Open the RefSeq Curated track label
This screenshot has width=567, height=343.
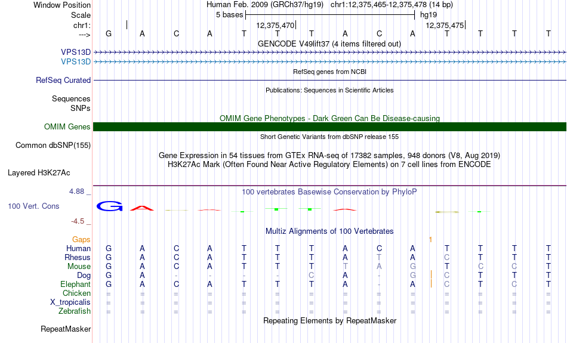coord(63,81)
